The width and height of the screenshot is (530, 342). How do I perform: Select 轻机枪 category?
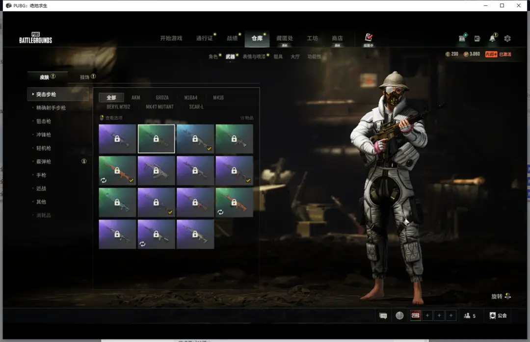[x=44, y=148]
